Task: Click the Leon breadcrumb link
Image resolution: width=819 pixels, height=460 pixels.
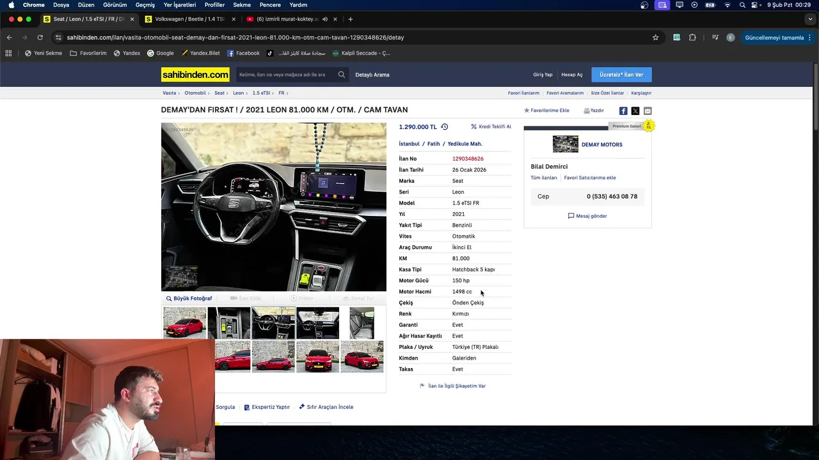Action: [x=238, y=93]
